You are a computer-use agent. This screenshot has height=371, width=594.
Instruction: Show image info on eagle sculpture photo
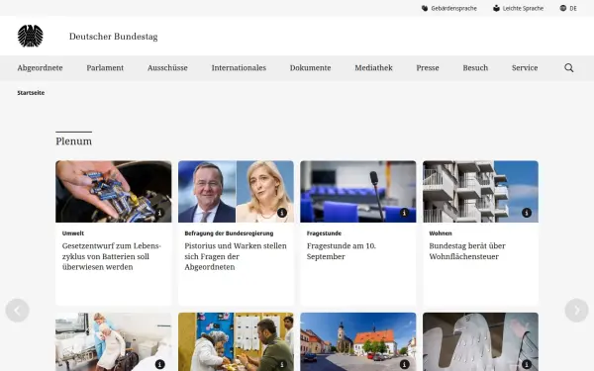527,364
